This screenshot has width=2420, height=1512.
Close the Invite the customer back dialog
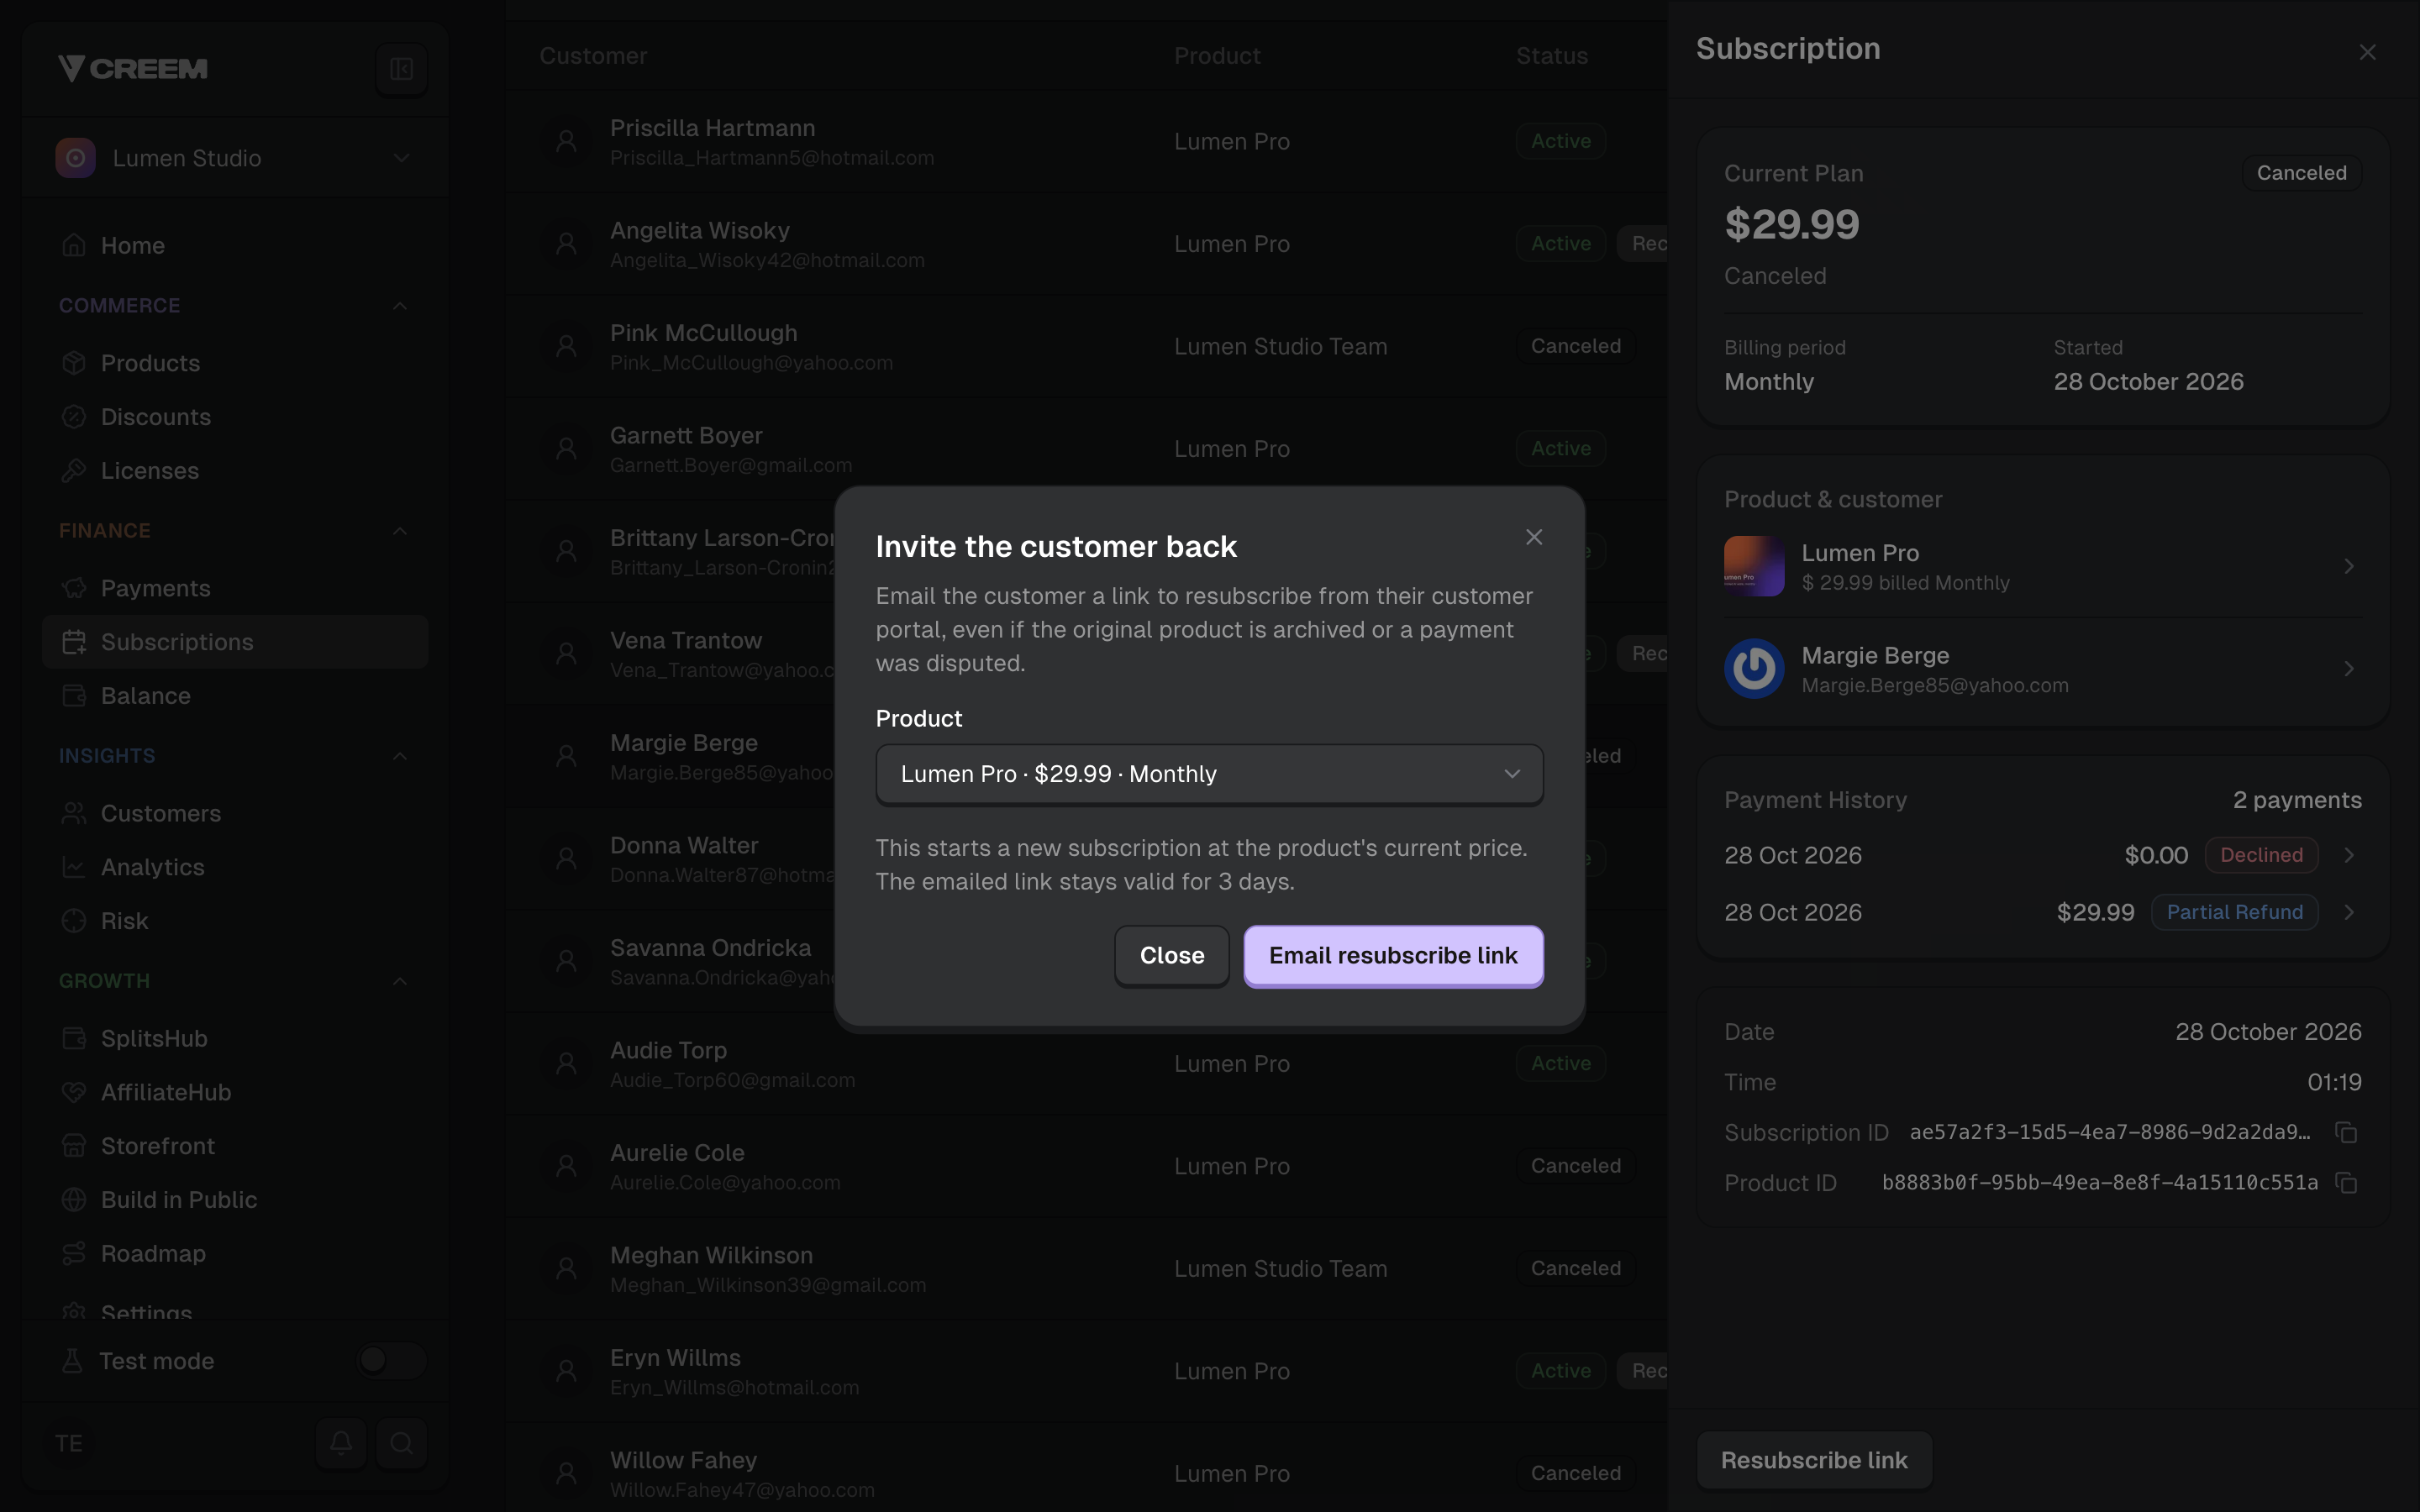[x=1534, y=537]
